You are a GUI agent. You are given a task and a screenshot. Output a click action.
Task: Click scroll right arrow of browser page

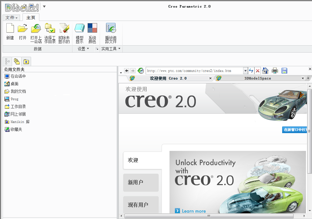click(304, 216)
